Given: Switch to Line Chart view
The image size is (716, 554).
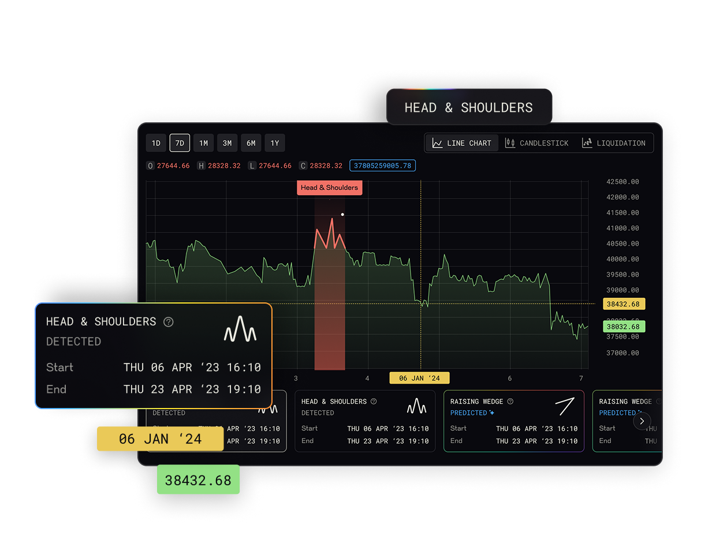Looking at the screenshot, I should click(x=462, y=143).
